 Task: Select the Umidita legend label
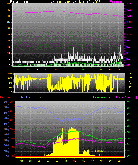(x=25, y=97)
